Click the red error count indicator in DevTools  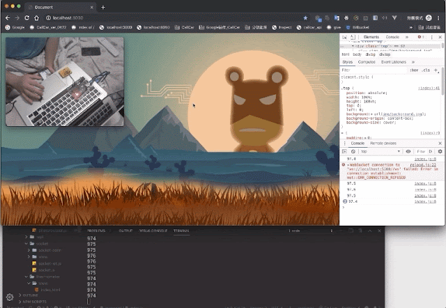click(421, 37)
